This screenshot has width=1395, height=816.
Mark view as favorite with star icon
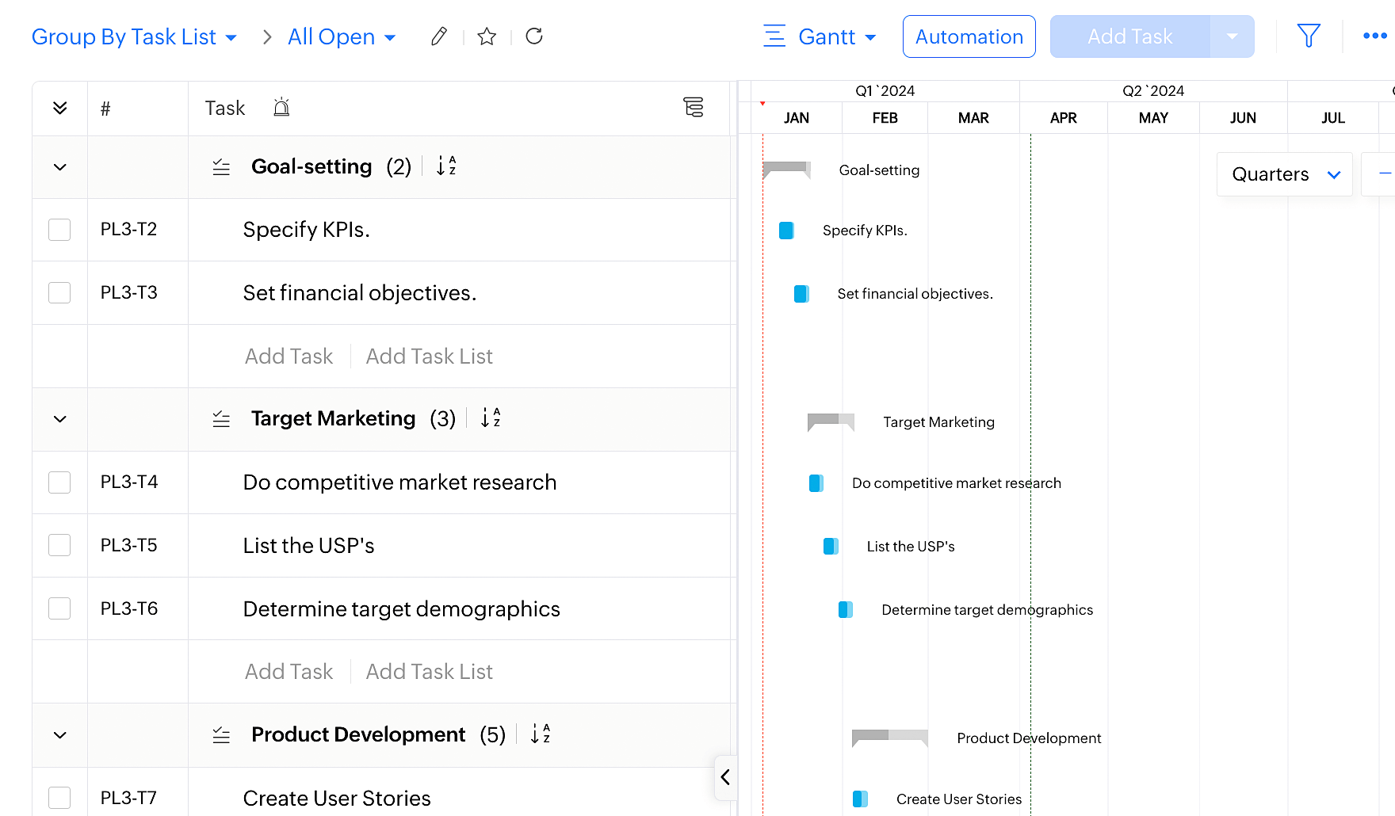[487, 36]
